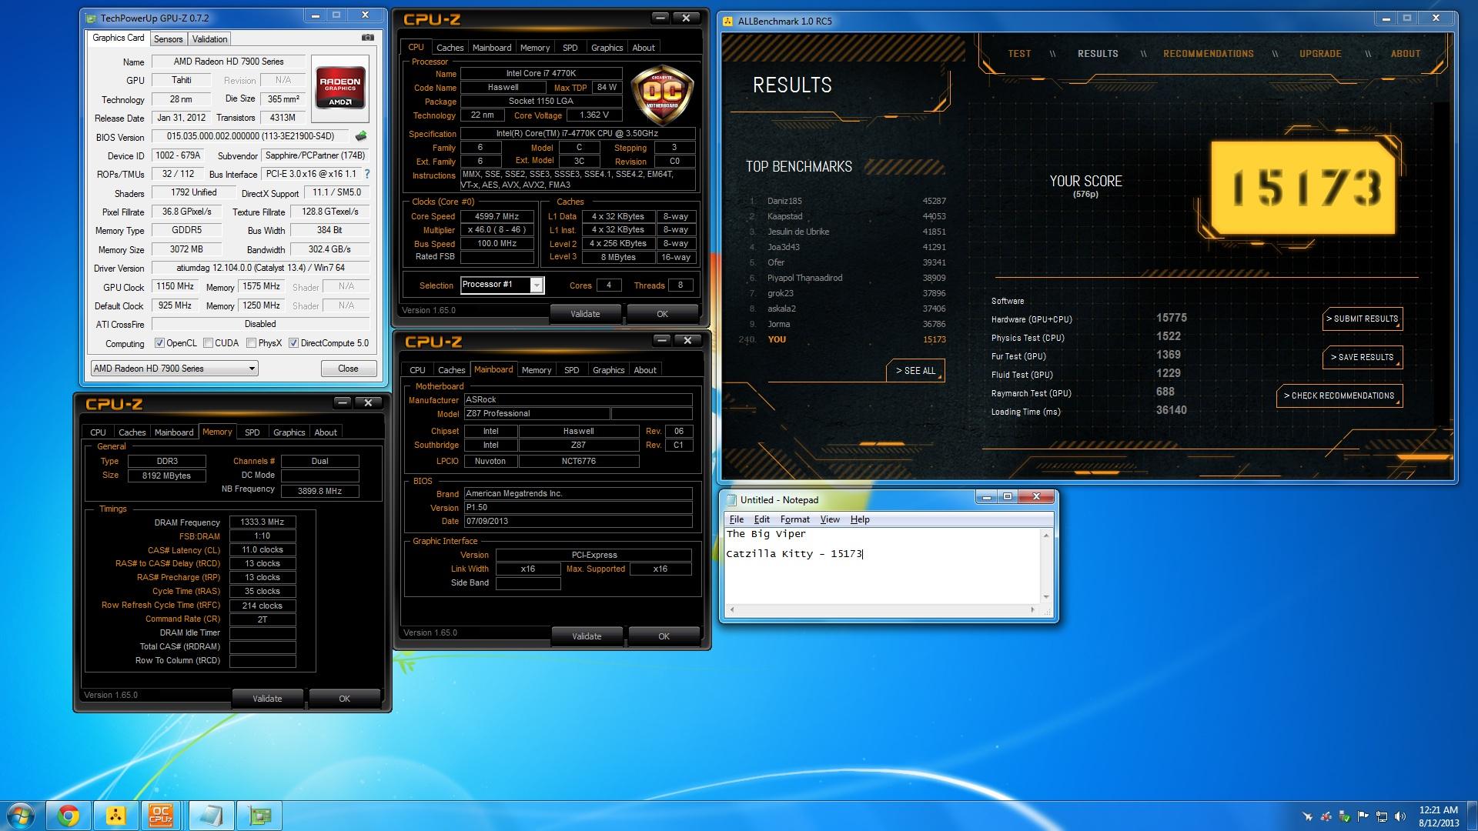1478x831 pixels.
Task: Click the volume speaker tray icon
Action: (1400, 816)
